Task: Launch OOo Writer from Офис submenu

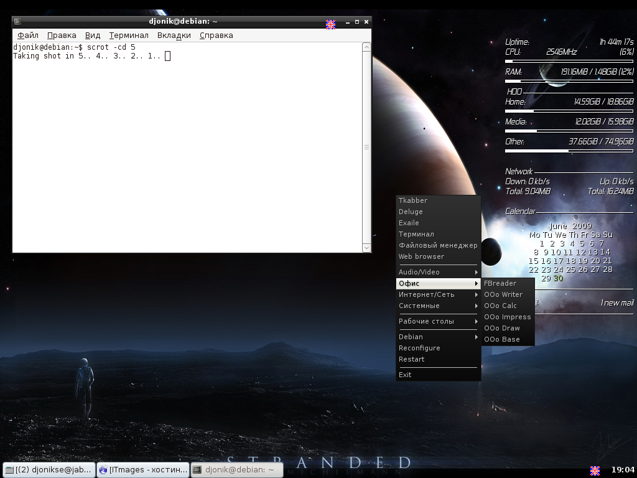Action: click(503, 294)
